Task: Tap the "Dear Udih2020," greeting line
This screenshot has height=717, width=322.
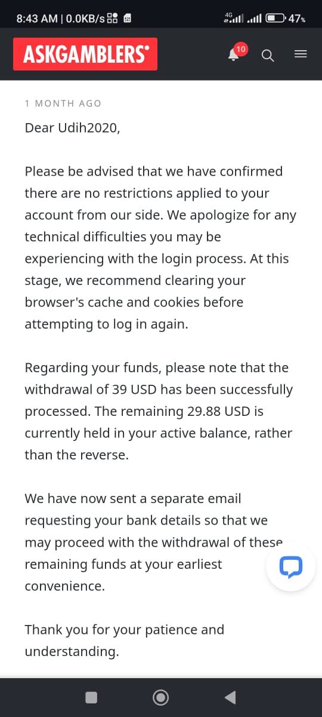Action: click(x=72, y=128)
